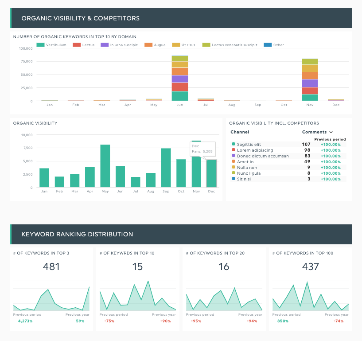Click the Augue legend icon

(x=148, y=45)
